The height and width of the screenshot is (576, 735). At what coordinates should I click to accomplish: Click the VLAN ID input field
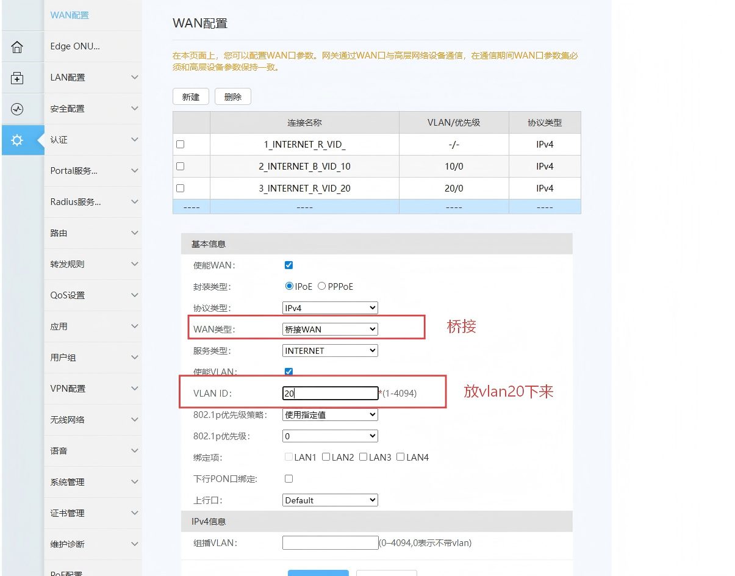pos(330,394)
